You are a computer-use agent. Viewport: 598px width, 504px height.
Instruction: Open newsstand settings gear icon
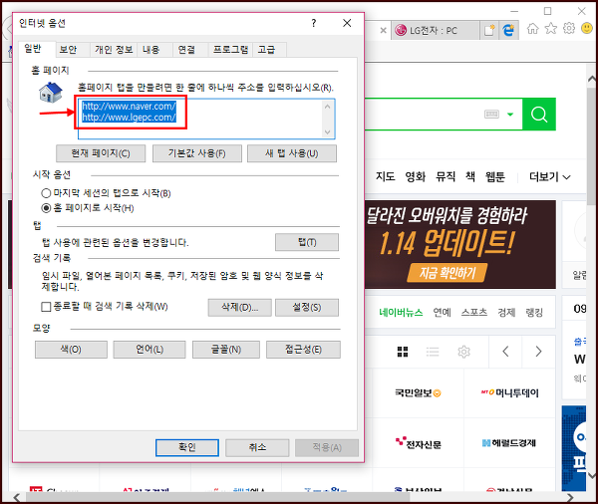click(463, 352)
